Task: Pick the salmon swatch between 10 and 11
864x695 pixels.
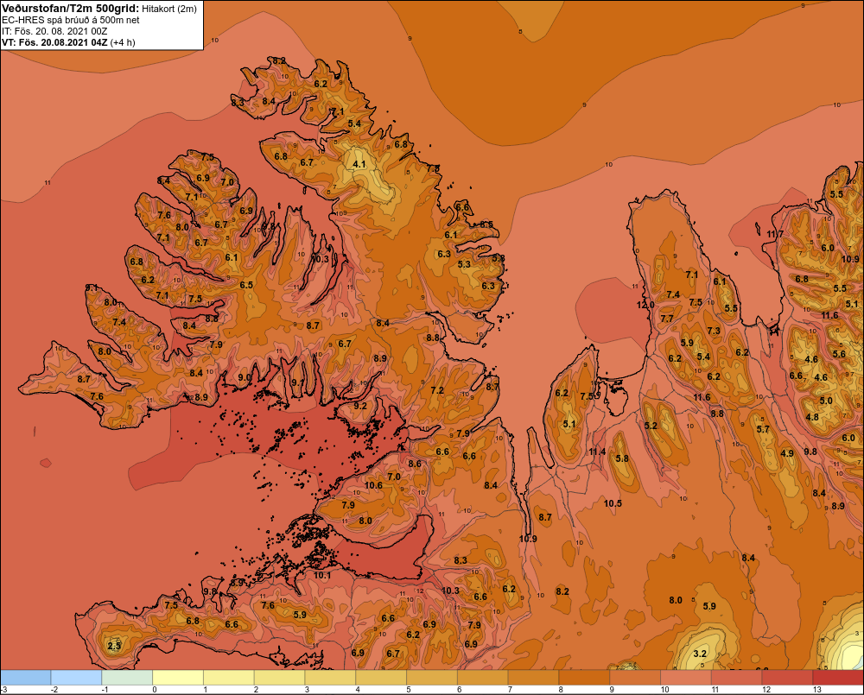Action: tap(686, 678)
